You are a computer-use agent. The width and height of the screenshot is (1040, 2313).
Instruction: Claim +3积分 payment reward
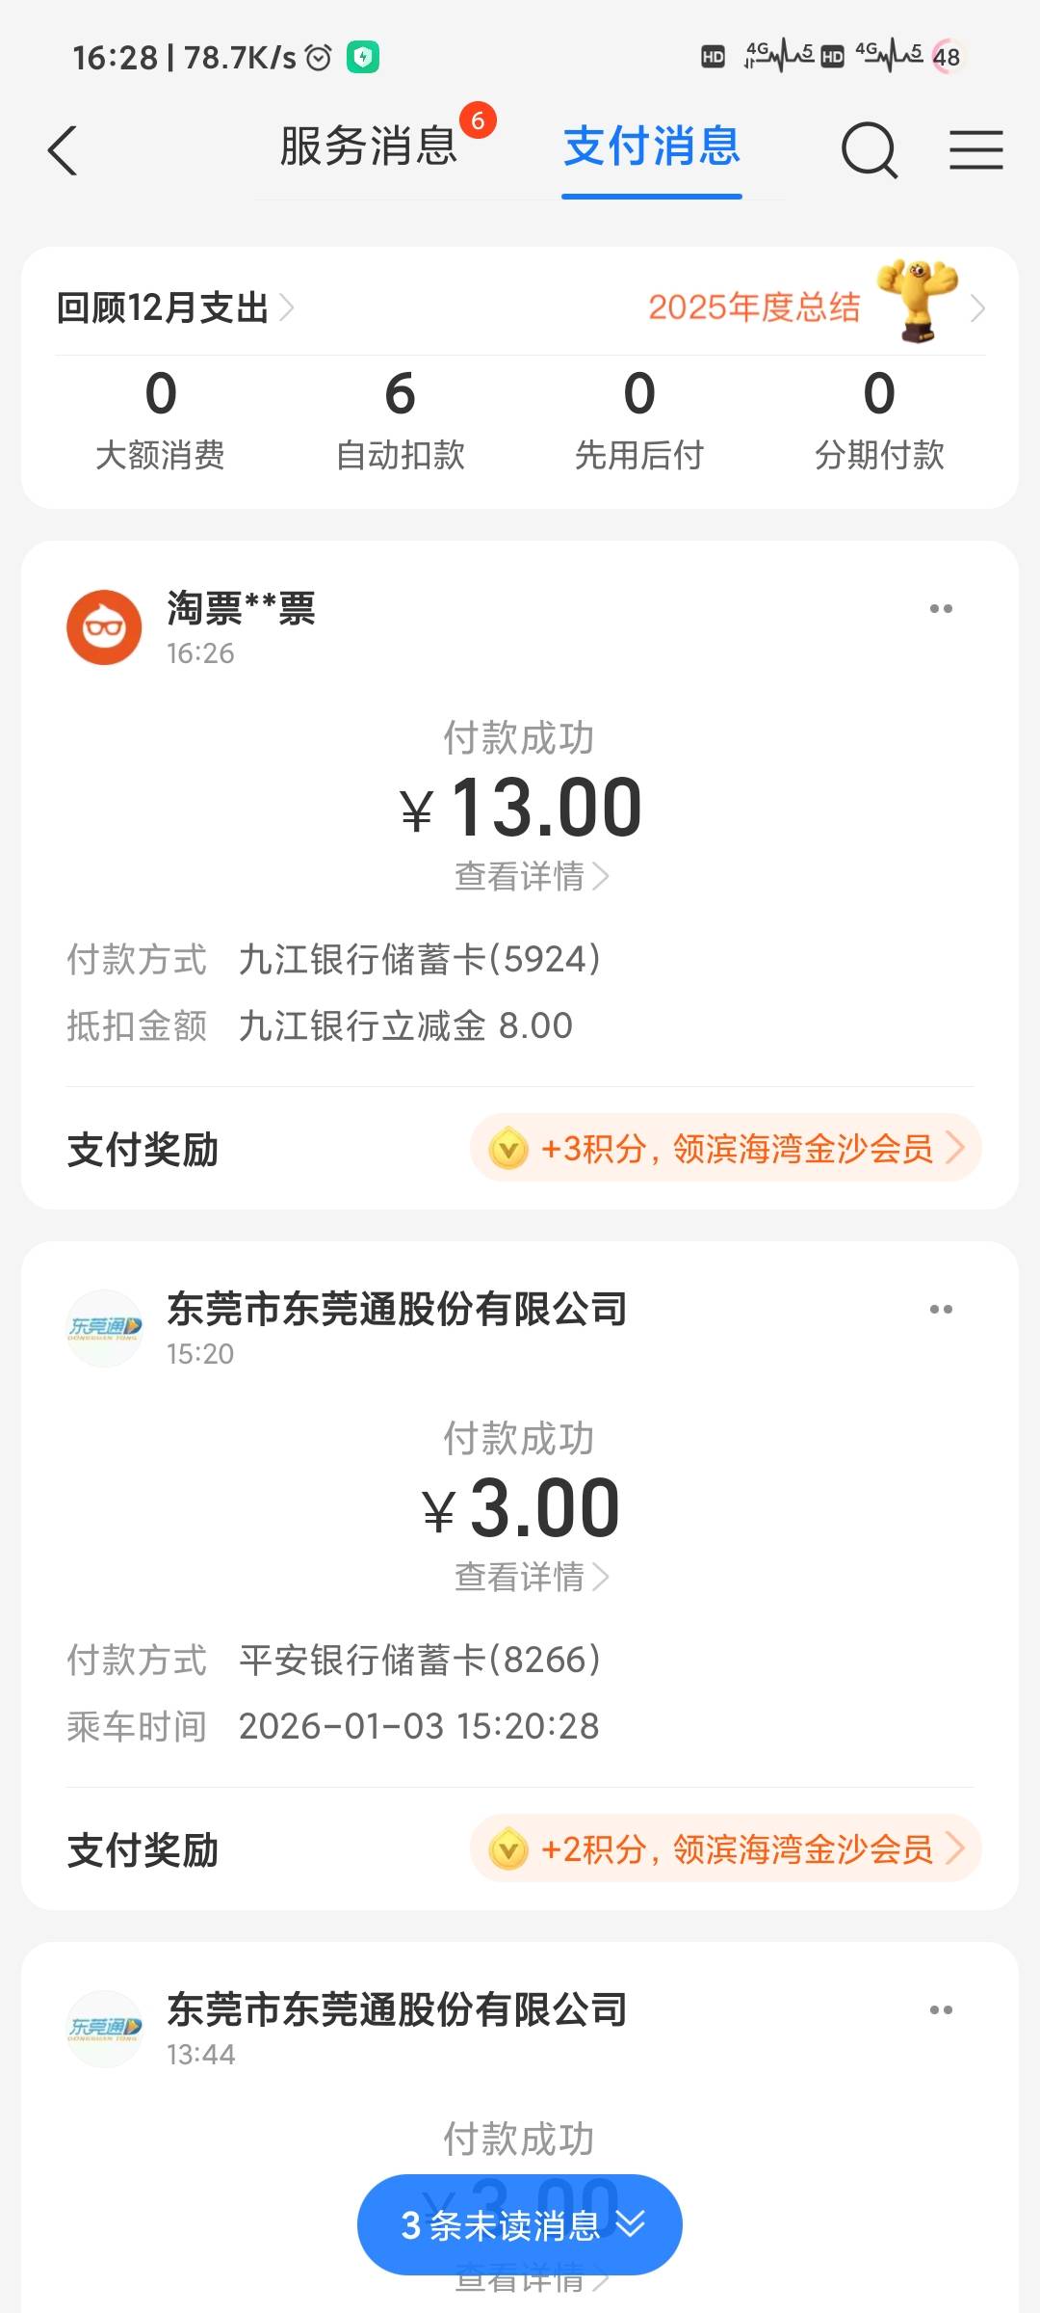coord(726,1149)
